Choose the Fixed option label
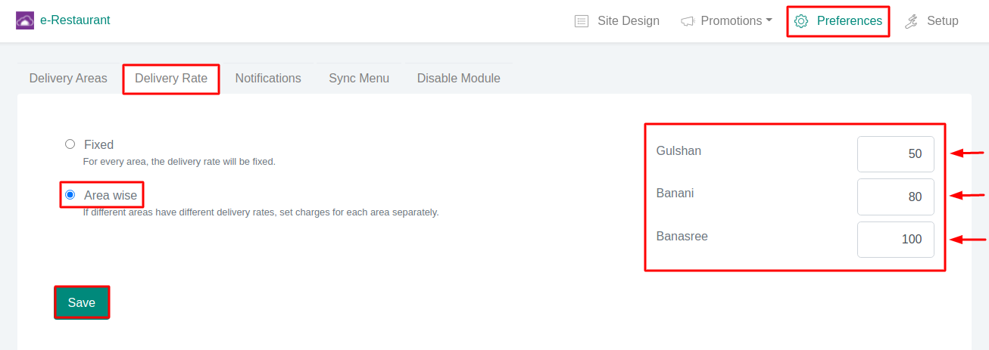This screenshot has width=989, height=350. [x=98, y=144]
